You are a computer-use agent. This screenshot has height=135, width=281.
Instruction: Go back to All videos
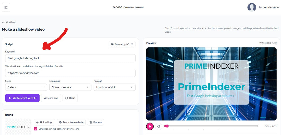[x=9, y=22]
